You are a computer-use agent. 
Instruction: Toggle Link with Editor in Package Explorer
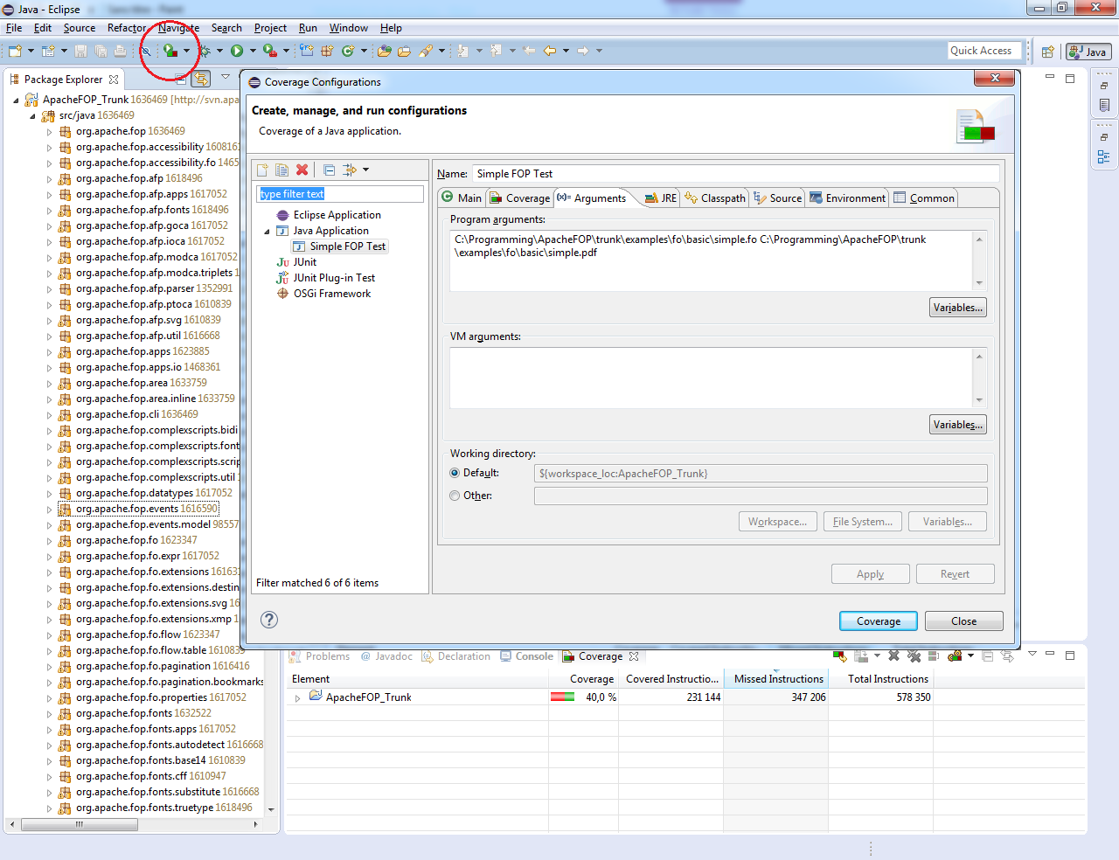[201, 79]
